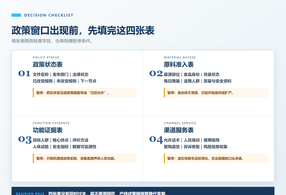Click the FUNCTION EVIDENCE label
Screen dimensions: 286x195
[x=51, y=123]
